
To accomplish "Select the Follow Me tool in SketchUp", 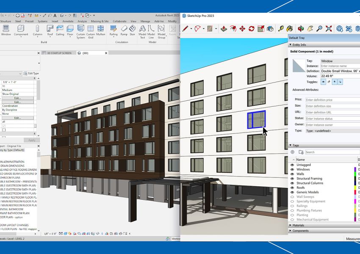I will point(233,29).
